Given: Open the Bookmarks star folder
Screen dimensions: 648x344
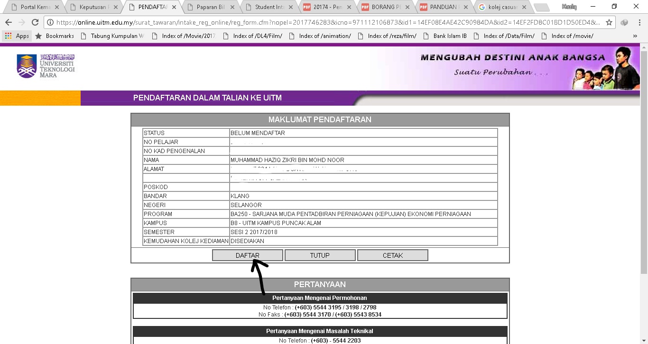Looking at the screenshot, I should point(55,36).
